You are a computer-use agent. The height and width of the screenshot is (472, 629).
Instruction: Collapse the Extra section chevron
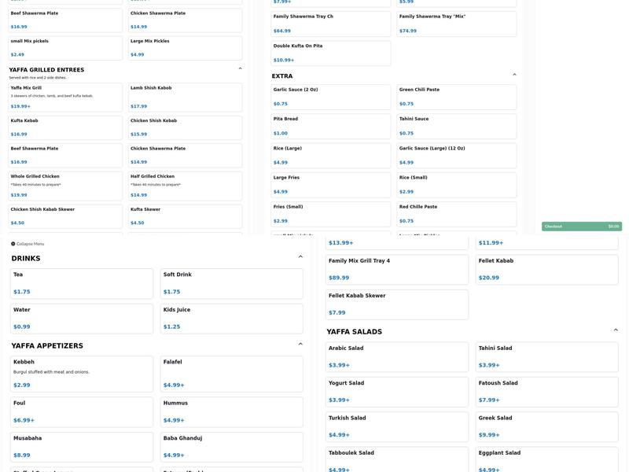coord(514,76)
